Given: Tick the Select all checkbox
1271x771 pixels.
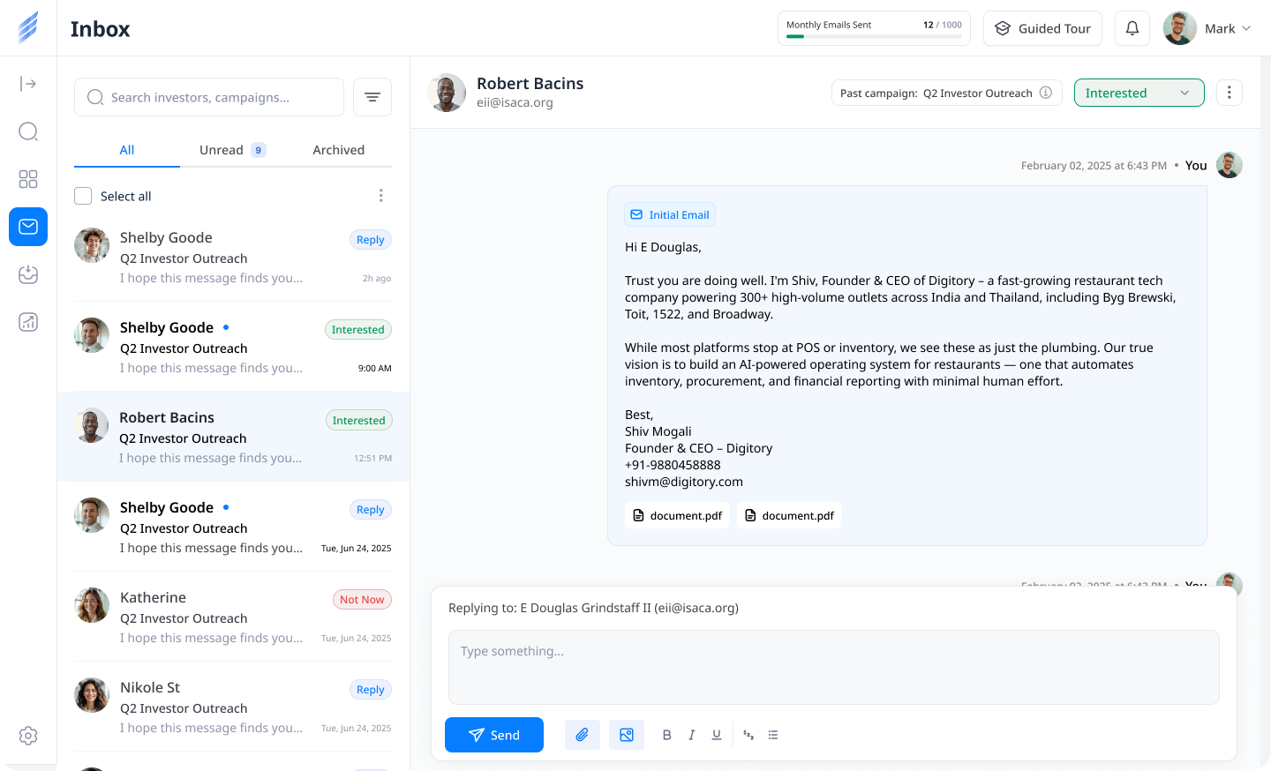Looking at the screenshot, I should (x=83, y=196).
